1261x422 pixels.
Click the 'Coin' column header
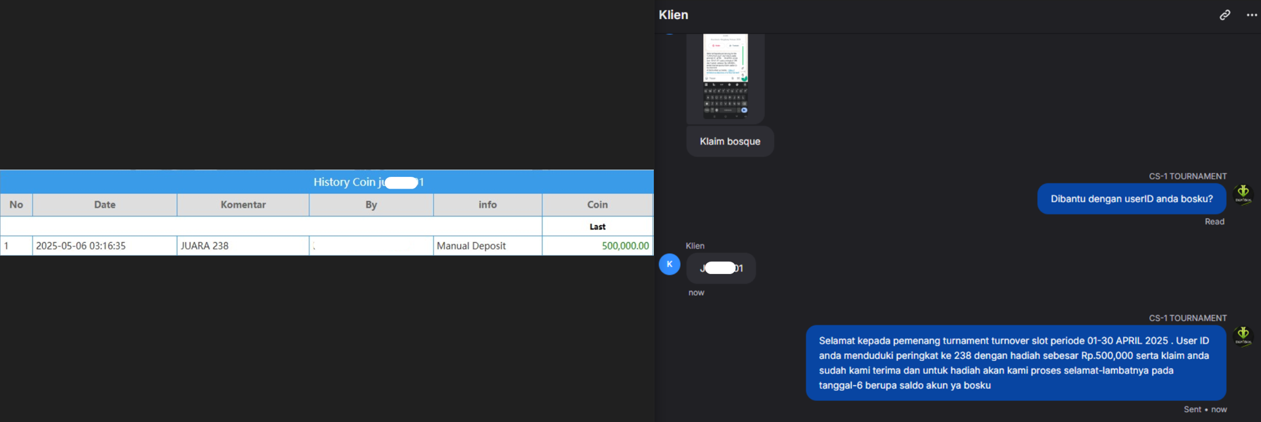click(x=597, y=204)
